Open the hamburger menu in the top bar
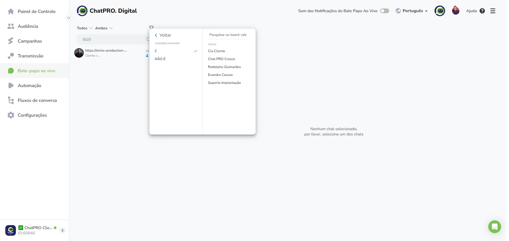Screen dimensions: 509x241 tap(493, 11)
